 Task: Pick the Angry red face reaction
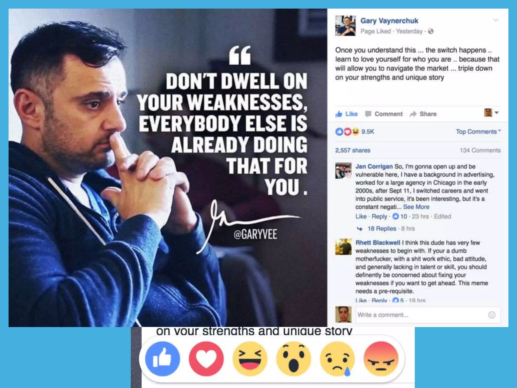[381, 359]
